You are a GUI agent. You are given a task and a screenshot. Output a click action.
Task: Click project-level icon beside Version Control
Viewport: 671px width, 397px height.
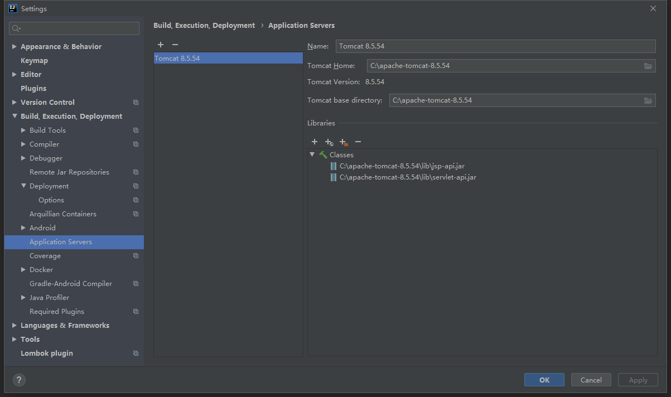pyautogui.click(x=136, y=103)
